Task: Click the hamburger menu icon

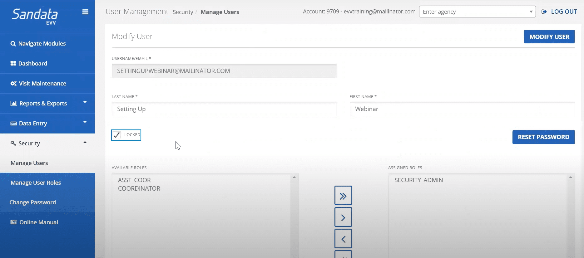Action: (85, 12)
